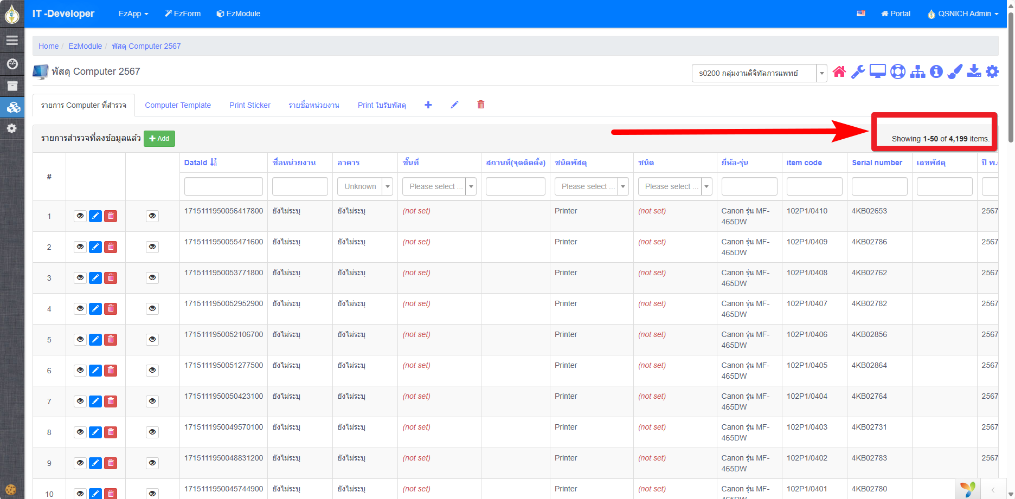The width and height of the screenshot is (1015, 499).
Task: Click the blue plus icon in tab bar
Action: click(x=428, y=105)
